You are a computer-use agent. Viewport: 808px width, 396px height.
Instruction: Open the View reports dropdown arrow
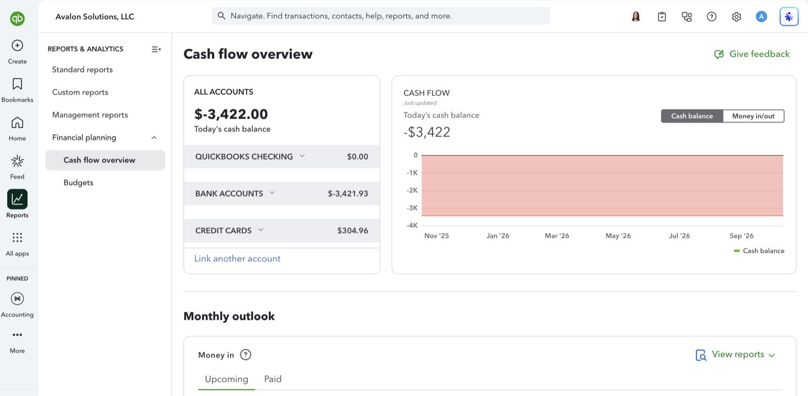pyautogui.click(x=771, y=355)
